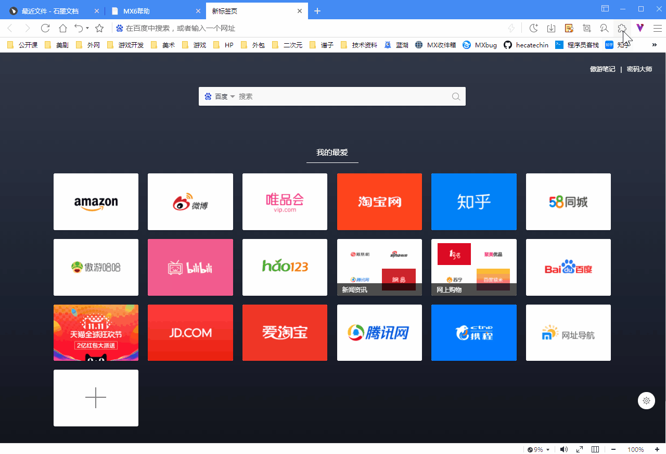Open the download manager icon
The width and height of the screenshot is (666, 454).
552,28
